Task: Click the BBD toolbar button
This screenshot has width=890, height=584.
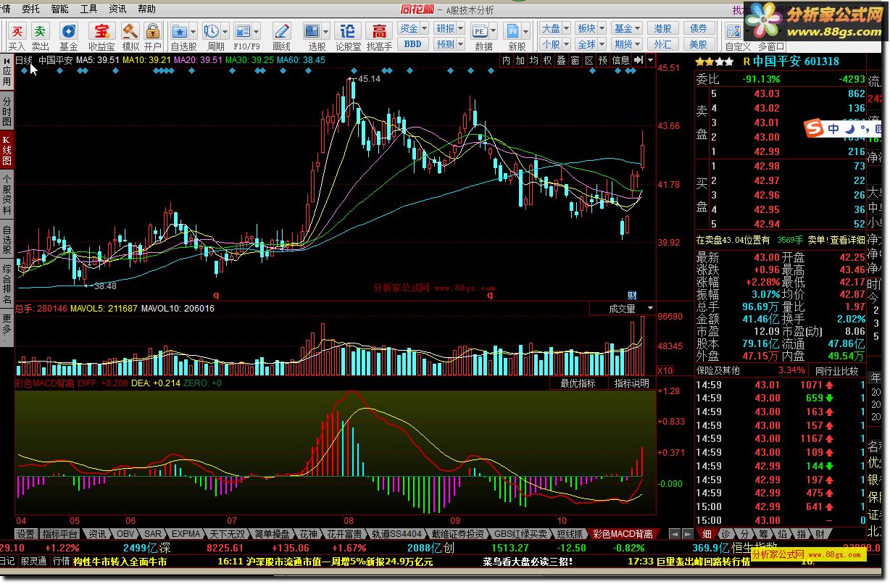Action: 412,44
